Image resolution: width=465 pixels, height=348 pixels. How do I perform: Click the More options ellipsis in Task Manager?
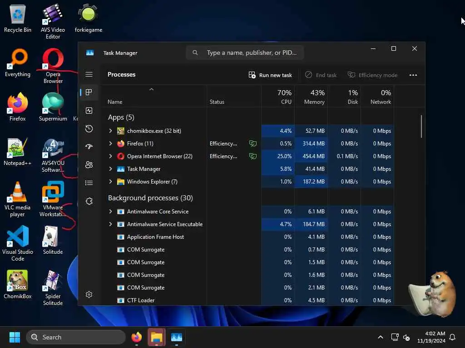point(413,75)
